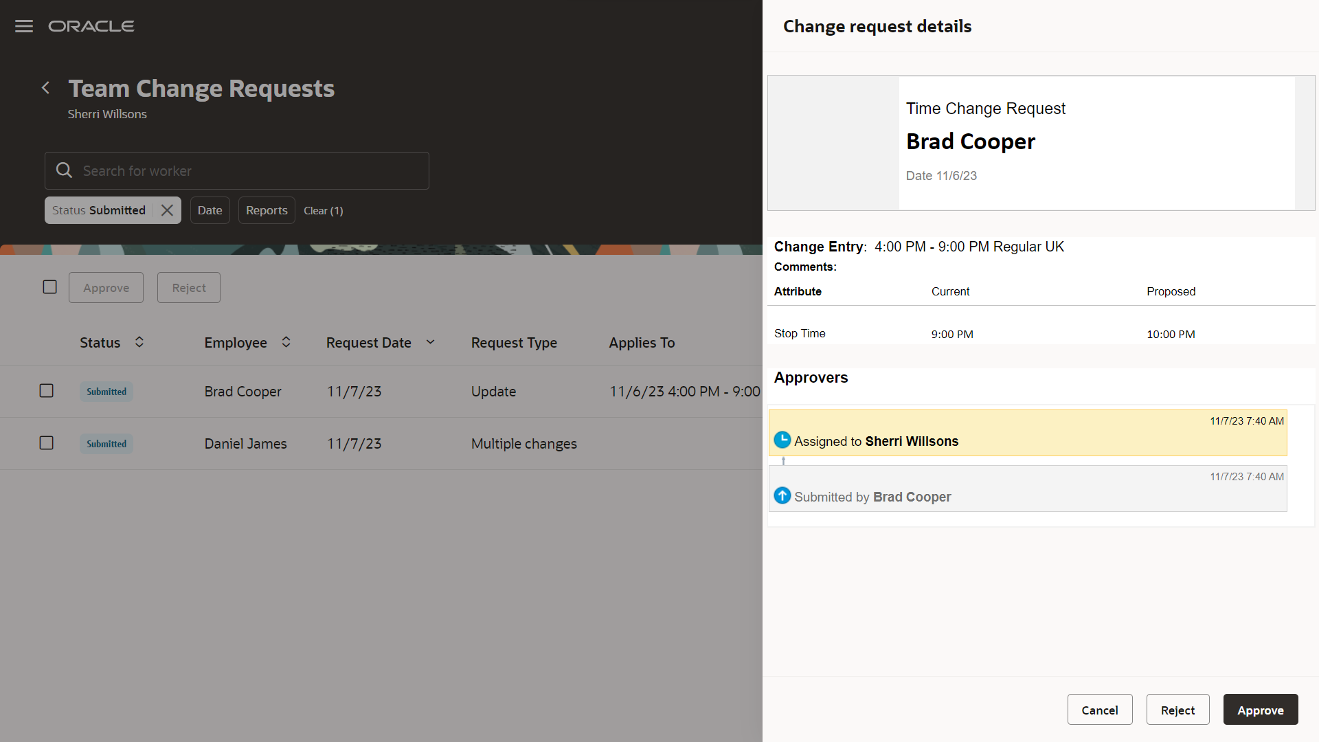Viewport: 1319px width, 742px height.
Task: Click Submitted badge in Daniel James row
Action: pos(106,444)
